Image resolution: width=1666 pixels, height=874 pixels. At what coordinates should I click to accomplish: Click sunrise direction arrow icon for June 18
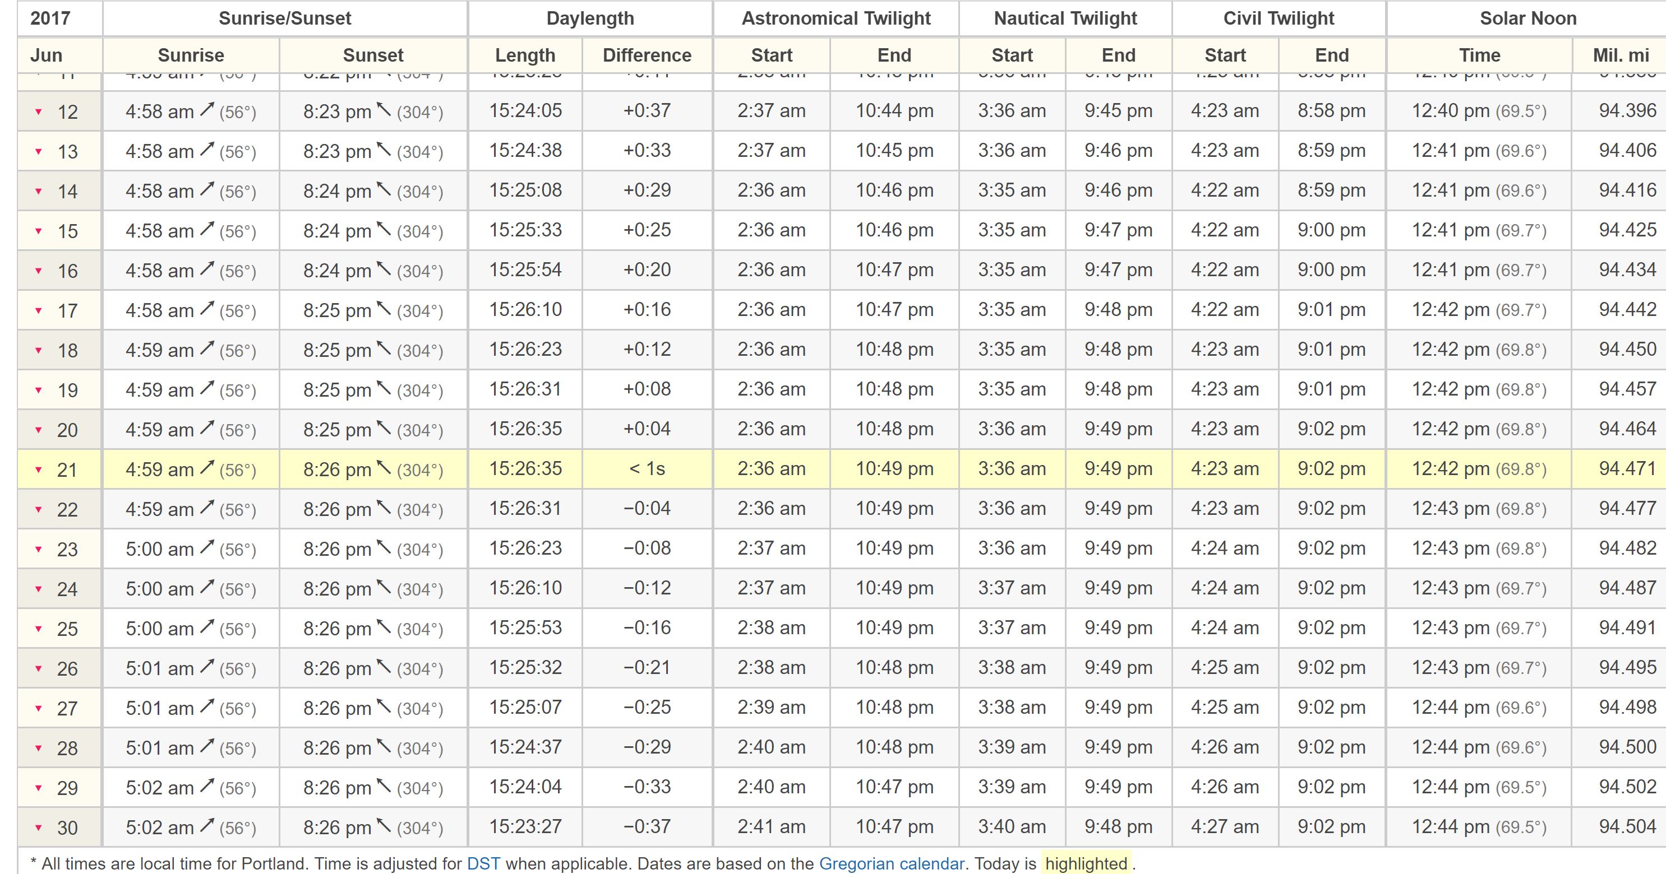tap(207, 349)
